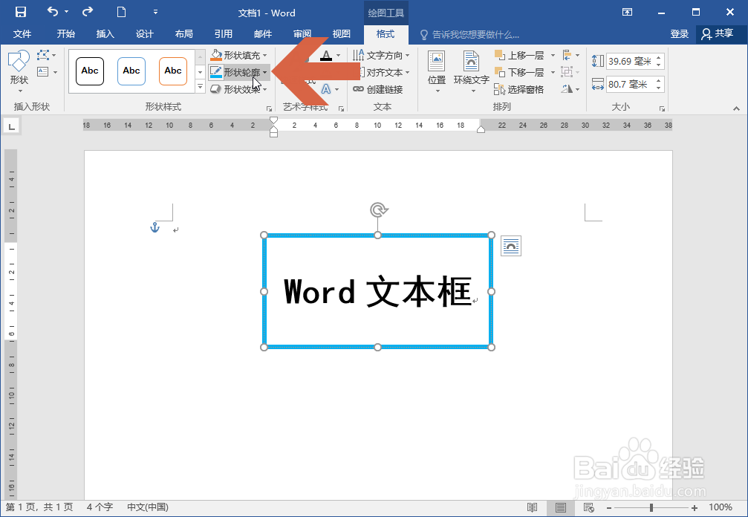
Task: Open the 环绕文字 wrap text menu
Action: 472,71
